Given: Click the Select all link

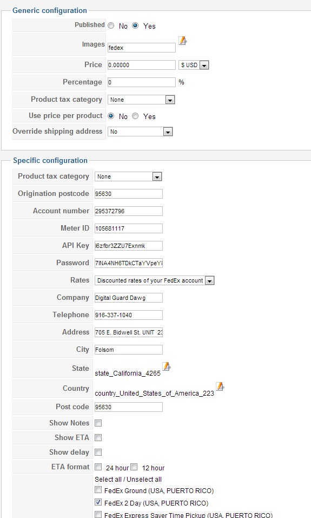Looking at the screenshot, I should (x=108, y=480).
